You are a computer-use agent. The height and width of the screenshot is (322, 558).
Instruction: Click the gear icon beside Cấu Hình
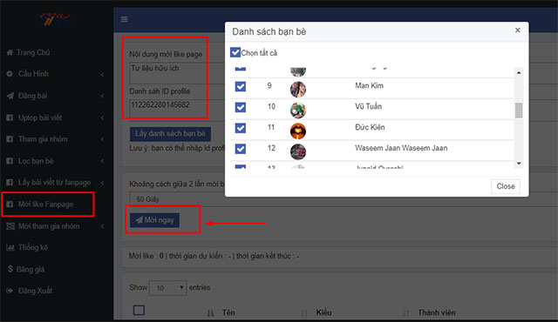pos(10,74)
